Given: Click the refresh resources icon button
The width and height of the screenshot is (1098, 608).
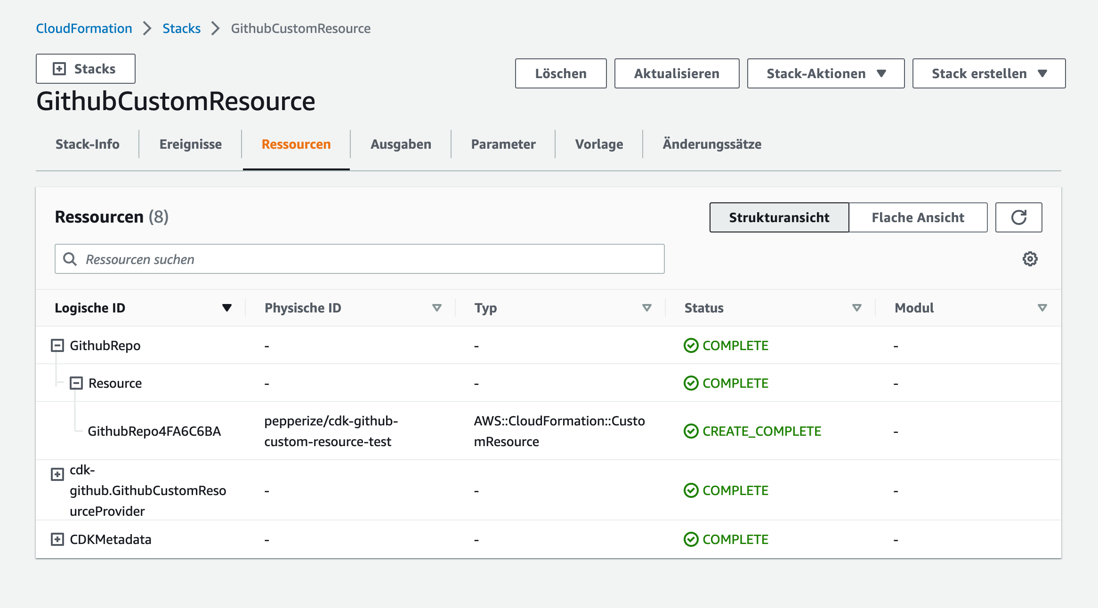Looking at the screenshot, I should click(x=1018, y=217).
